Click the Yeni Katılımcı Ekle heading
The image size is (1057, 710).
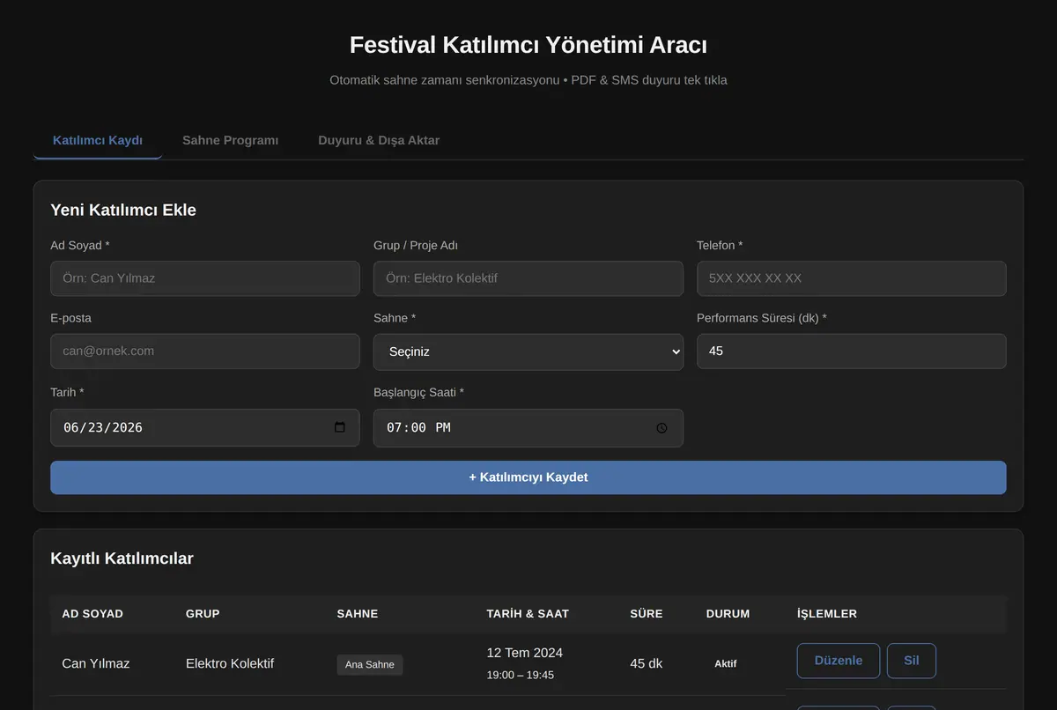tap(123, 210)
